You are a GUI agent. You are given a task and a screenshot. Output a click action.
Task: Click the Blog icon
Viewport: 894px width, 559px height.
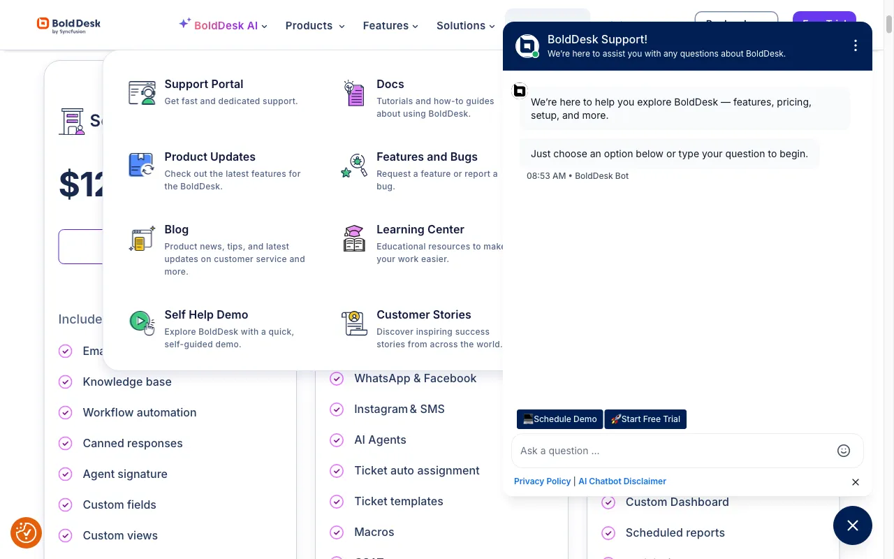point(142,238)
